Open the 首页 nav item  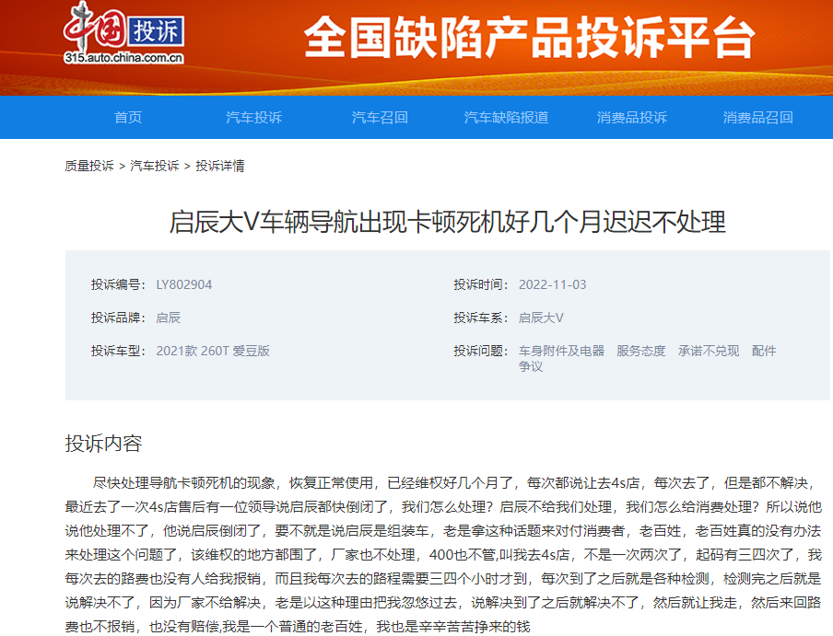pos(128,117)
